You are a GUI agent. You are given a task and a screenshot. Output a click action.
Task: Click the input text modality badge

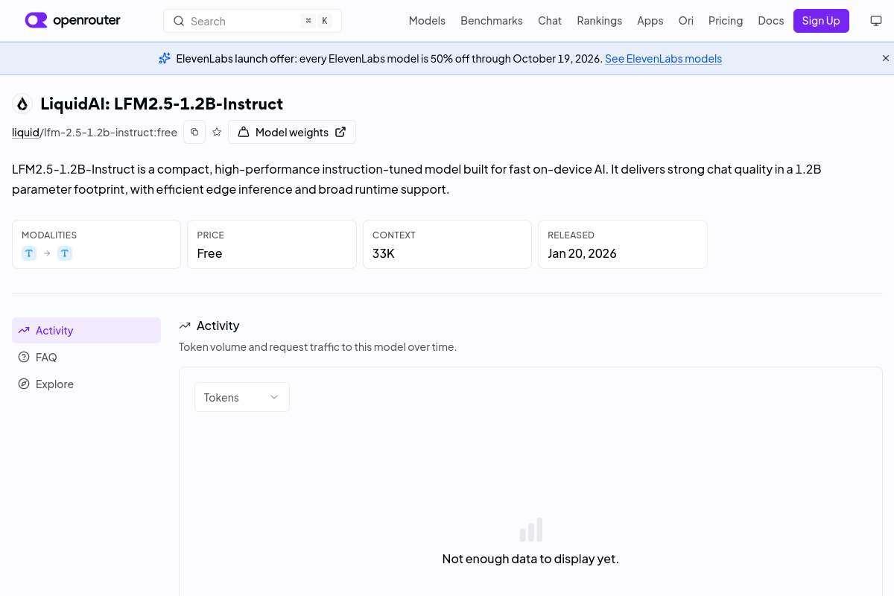click(29, 253)
